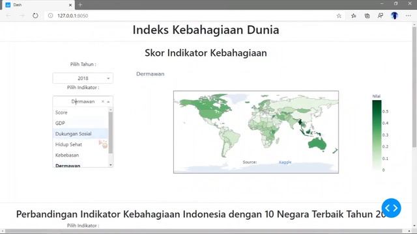Viewport: 417px width, 234px height.
Task: Open the Pilih Tahun dropdown showing 2018
Action: point(83,78)
